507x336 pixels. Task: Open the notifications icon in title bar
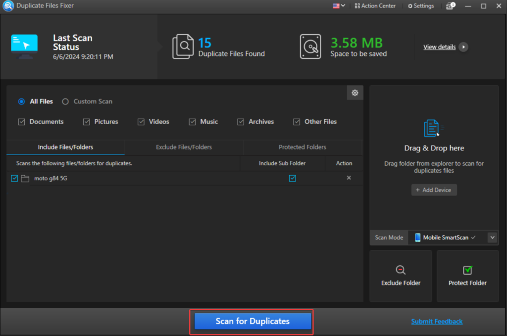click(x=450, y=6)
